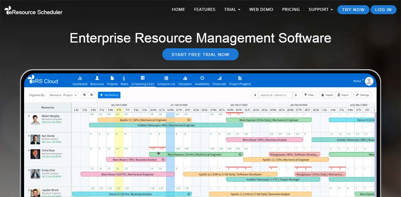Screen dimensions: 401x197
Task: Open the Availability clock icon
Action: pyautogui.click(x=202, y=78)
